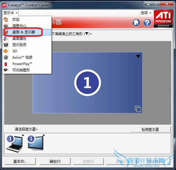Open help with the question mark icon
Viewport: 176px width, 170px height.
click(x=147, y=22)
